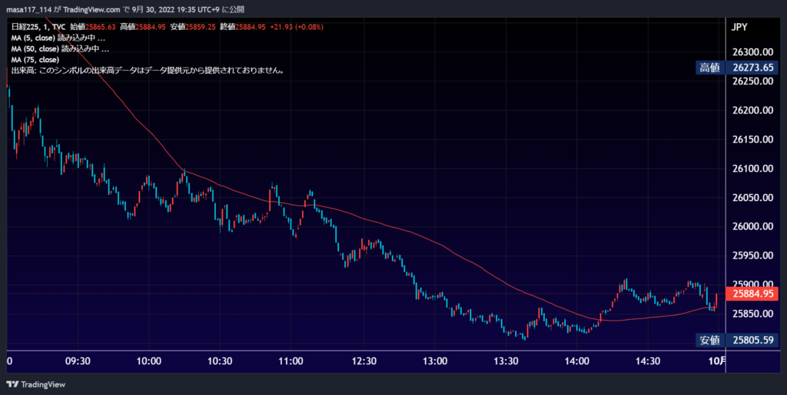Click the 始値 25865.63 open value

click(x=94, y=27)
